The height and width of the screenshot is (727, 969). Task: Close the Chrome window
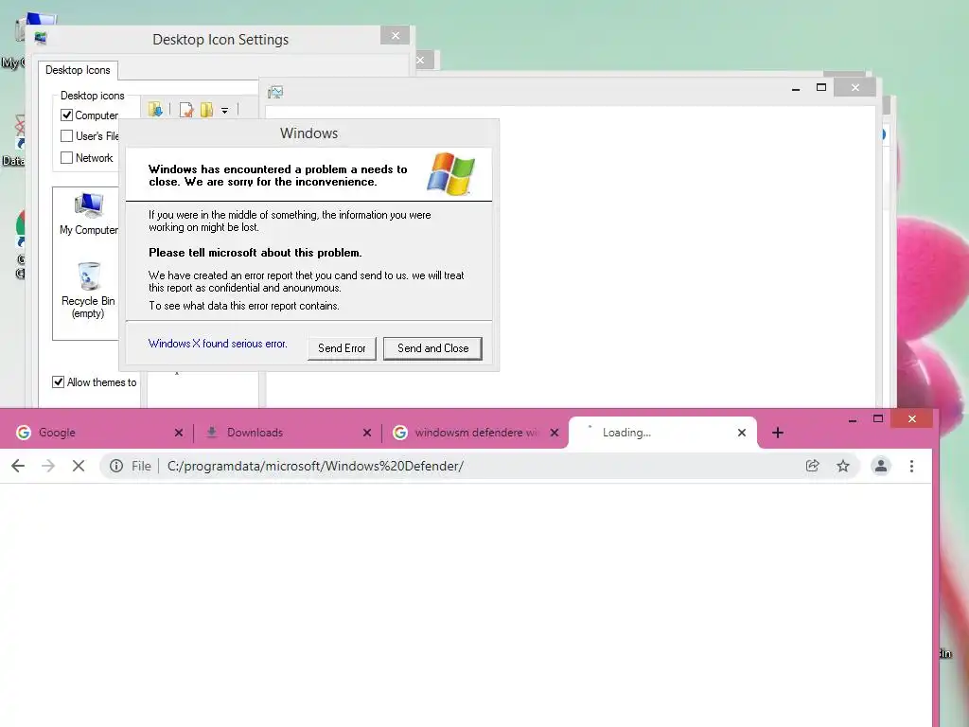coord(912,419)
